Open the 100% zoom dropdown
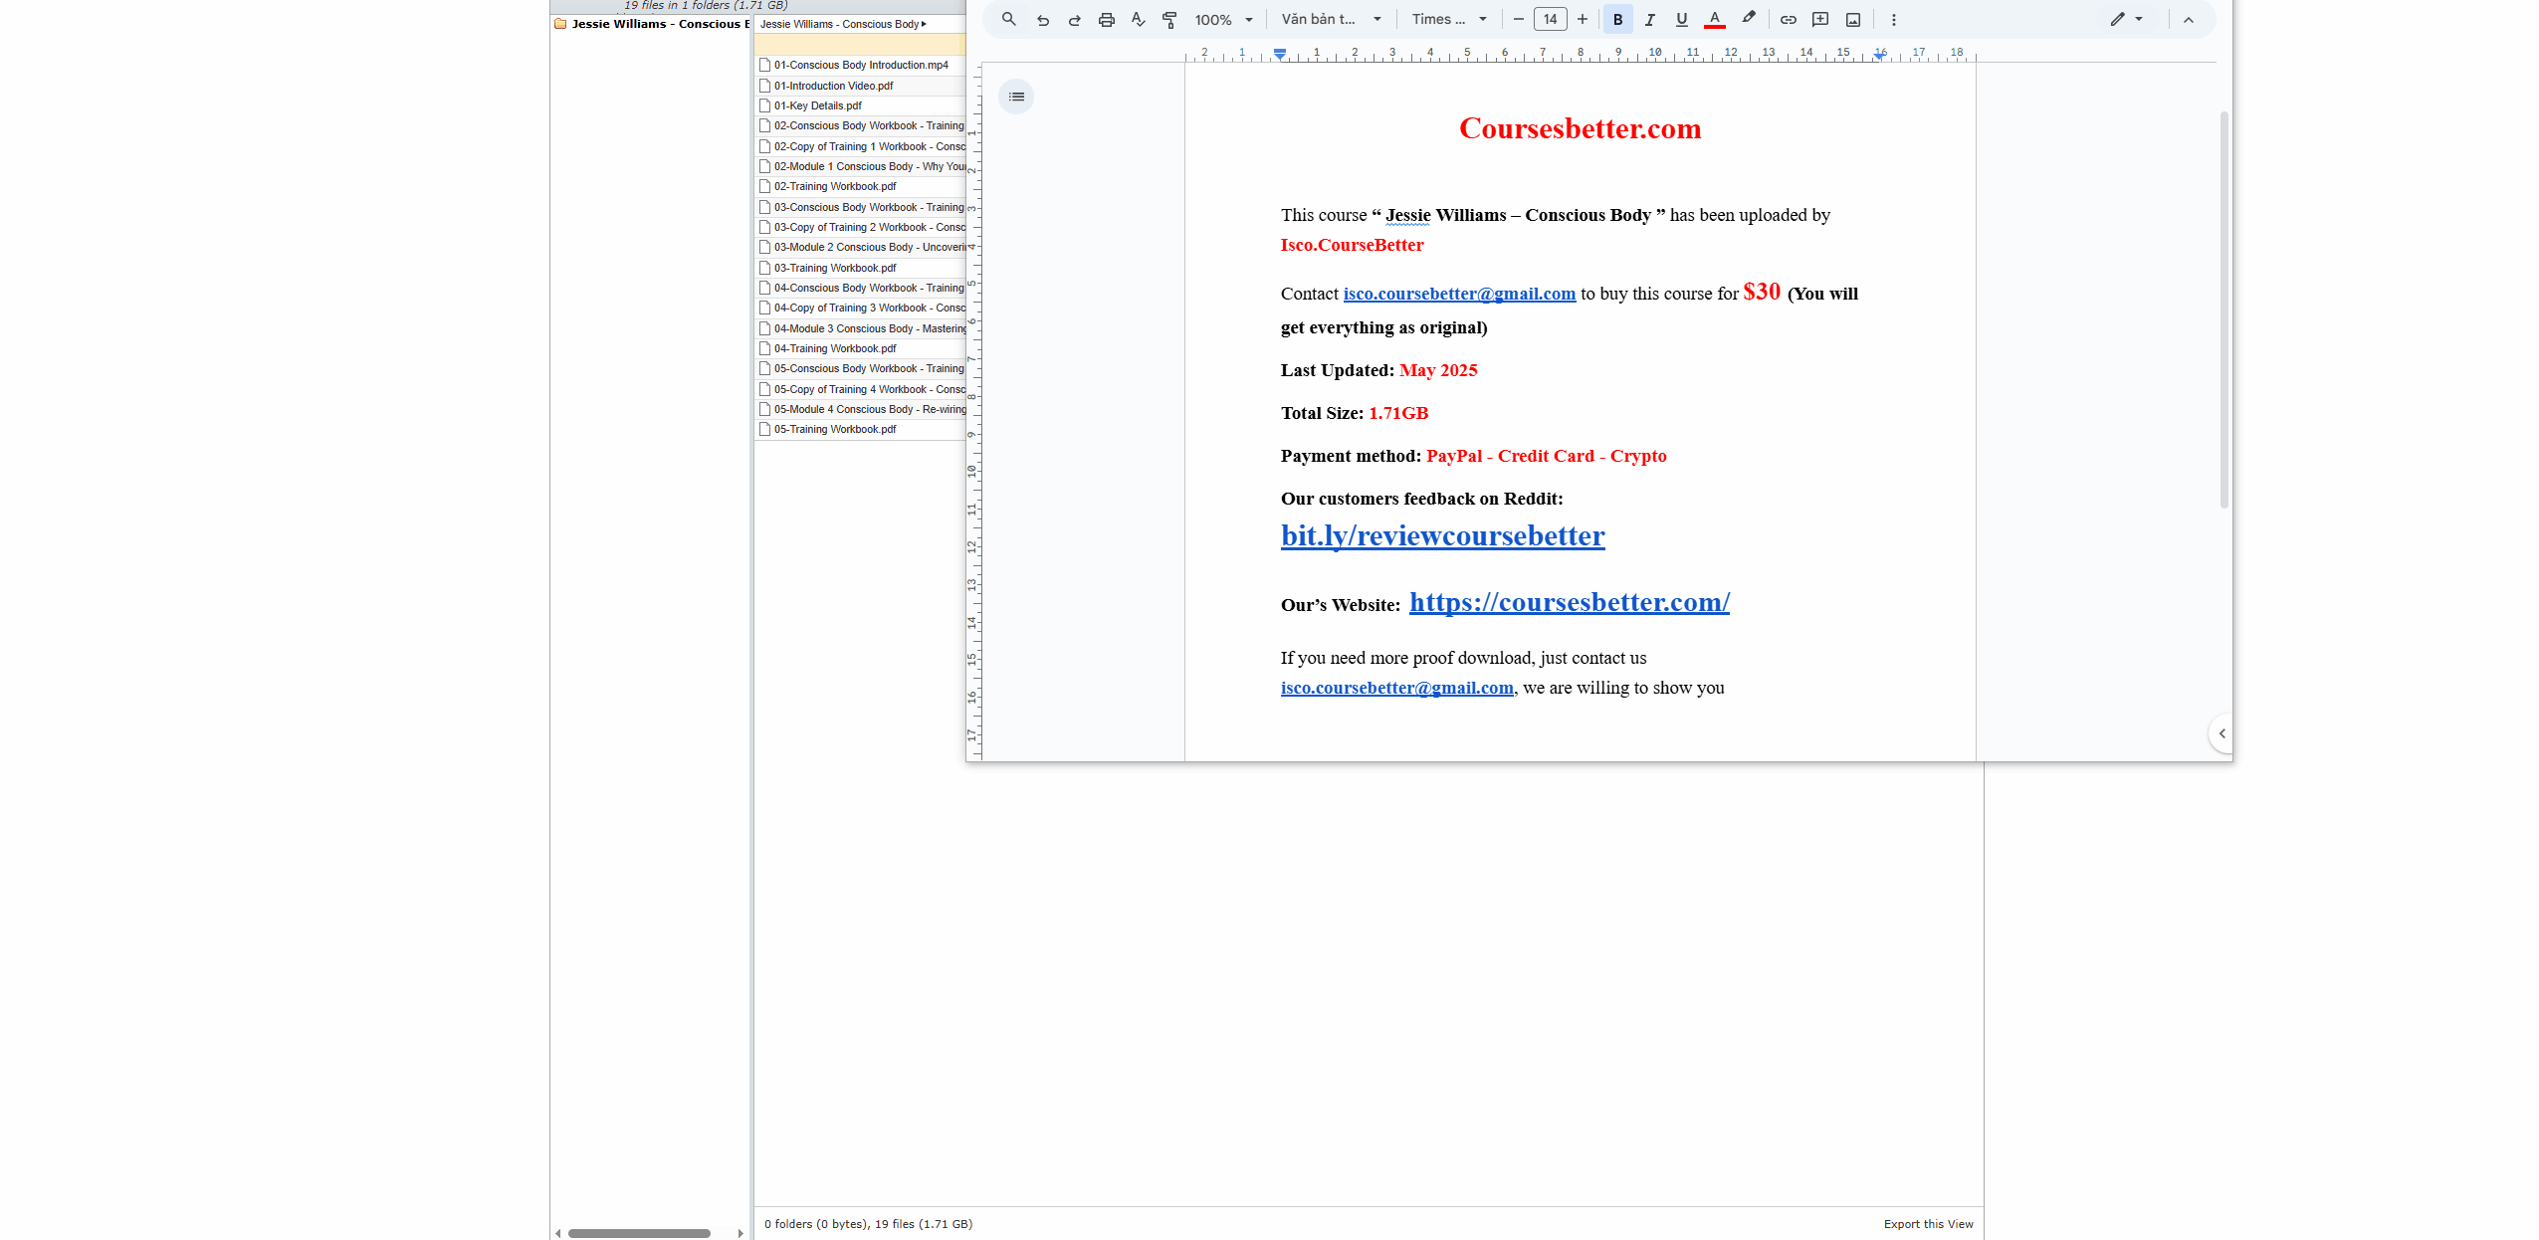The width and height of the screenshot is (2539, 1240). click(1223, 19)
